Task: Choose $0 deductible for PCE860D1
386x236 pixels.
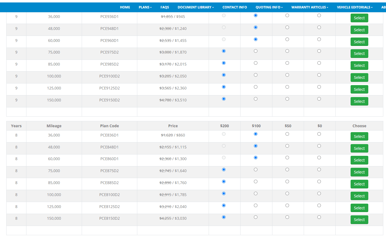Action: (x=319, y=158)
